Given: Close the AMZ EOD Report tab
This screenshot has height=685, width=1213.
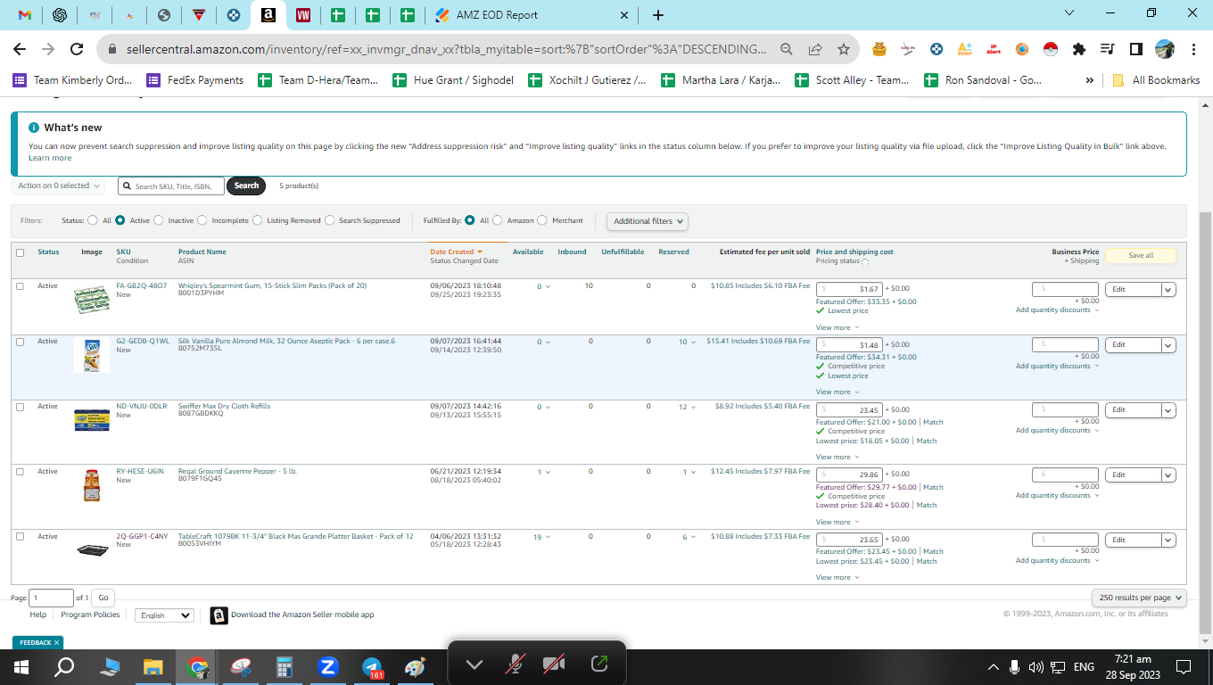Looking at the screenshot, I should 624,15.
